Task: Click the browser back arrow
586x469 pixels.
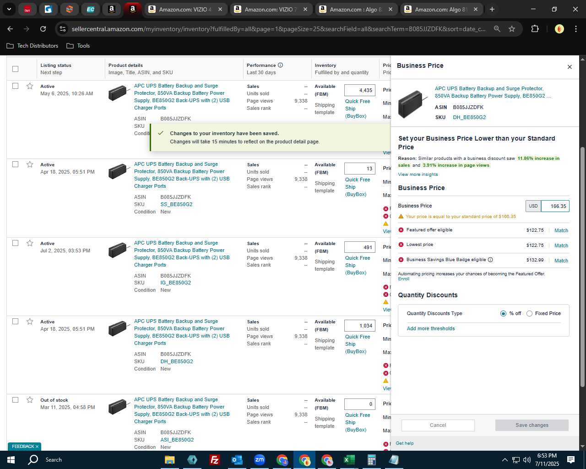Action: point(10,29)
